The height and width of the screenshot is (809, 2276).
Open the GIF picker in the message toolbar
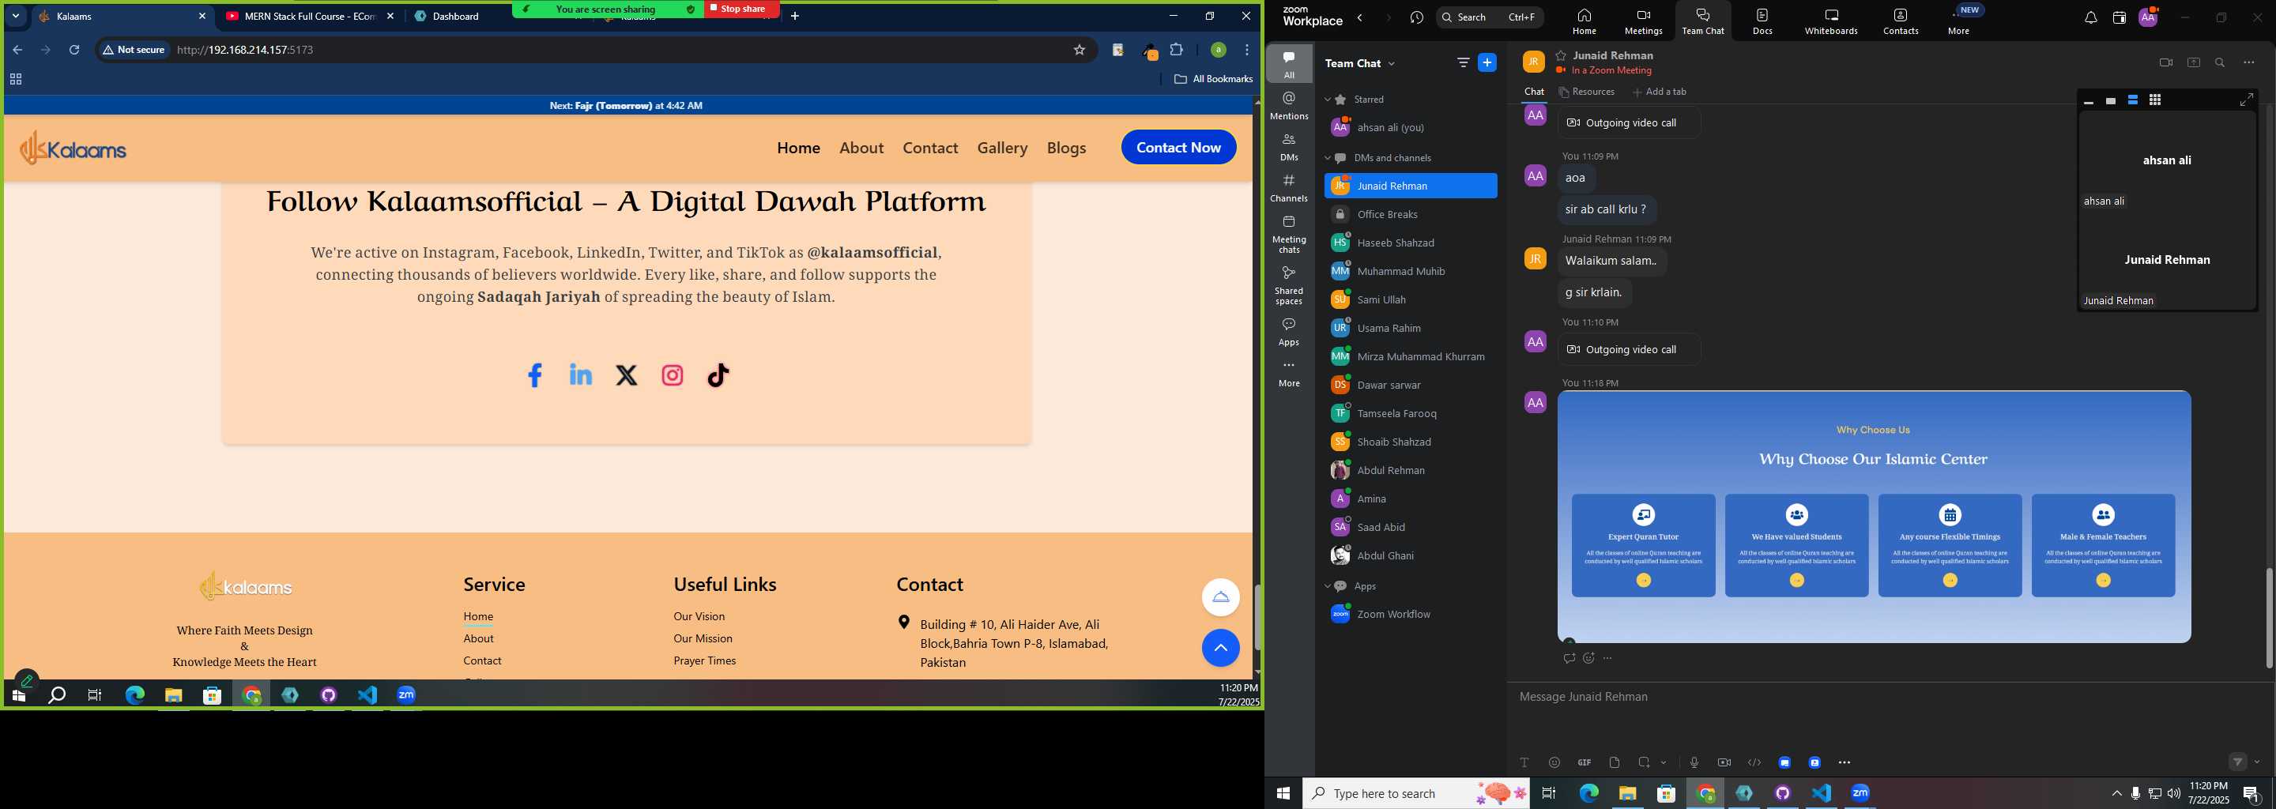(1585, 762)
